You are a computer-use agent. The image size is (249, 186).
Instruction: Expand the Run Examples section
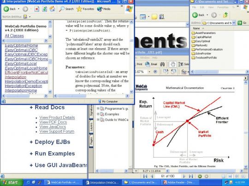tap(52, 153)
